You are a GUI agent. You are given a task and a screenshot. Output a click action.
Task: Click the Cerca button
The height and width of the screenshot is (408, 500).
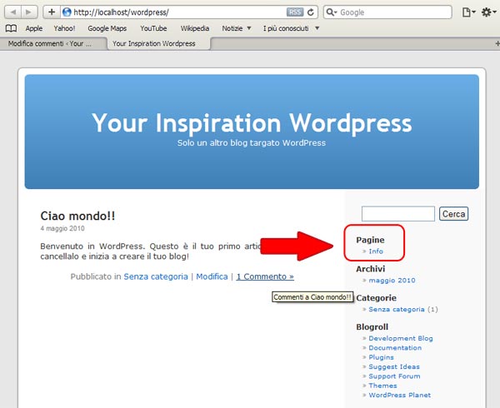click(453, 214)
